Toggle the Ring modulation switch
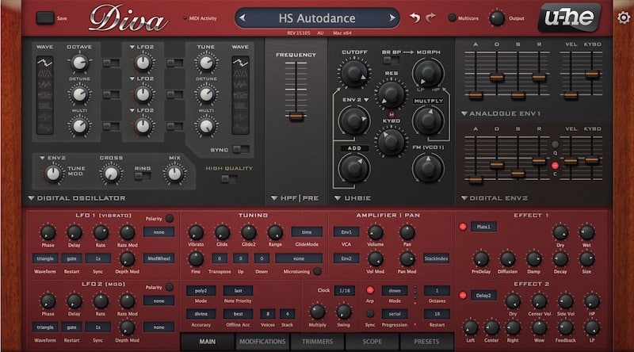This screenshot has height=352, width=634. pyautogui.click(x=143, y=176)
